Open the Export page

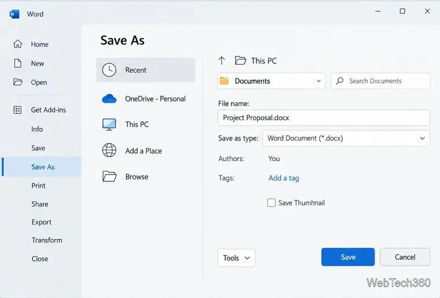tap(42, 222)
